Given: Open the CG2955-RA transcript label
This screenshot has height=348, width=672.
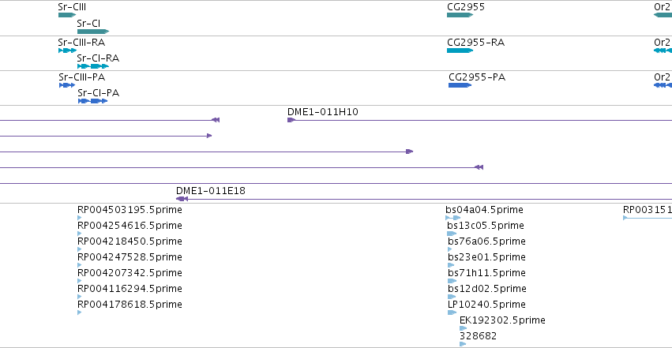Looking at the screenshot, I should coord(475,43).
